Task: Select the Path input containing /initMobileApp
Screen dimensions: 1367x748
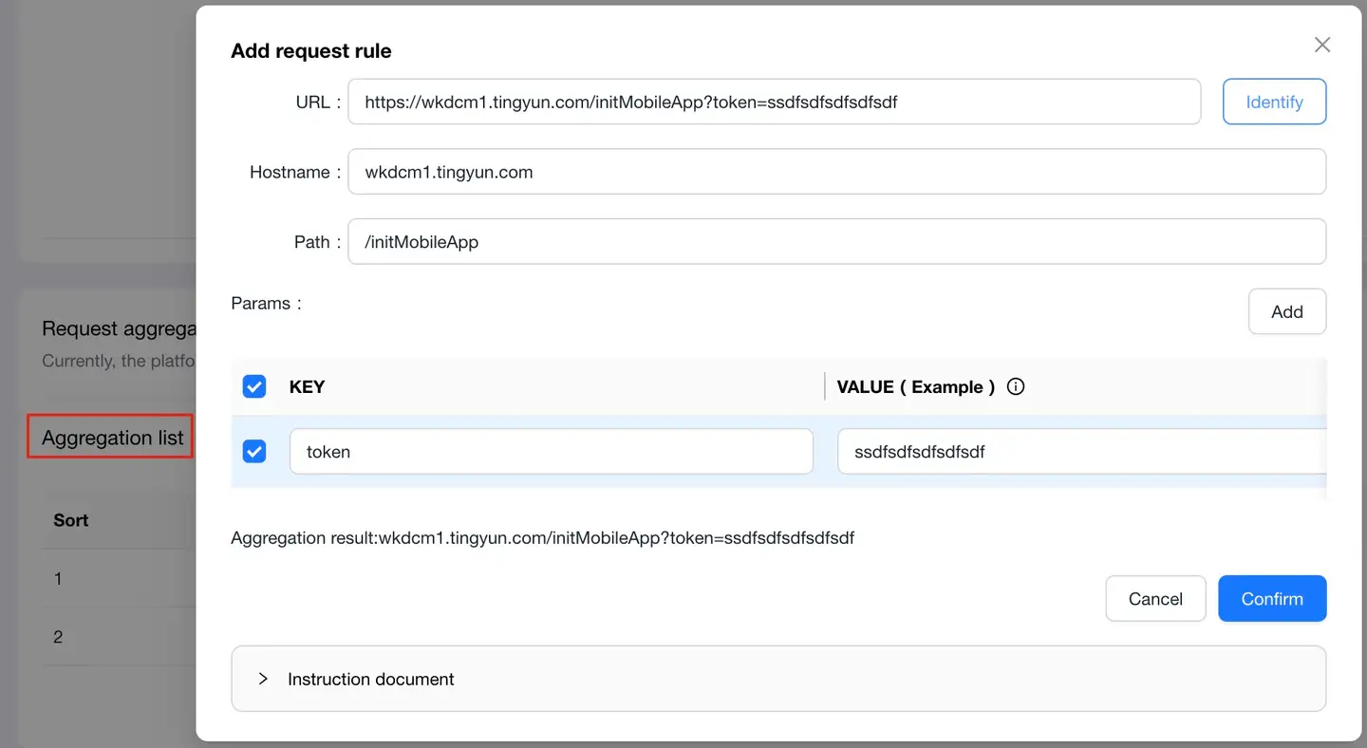Action: click(x=835, y=242)
